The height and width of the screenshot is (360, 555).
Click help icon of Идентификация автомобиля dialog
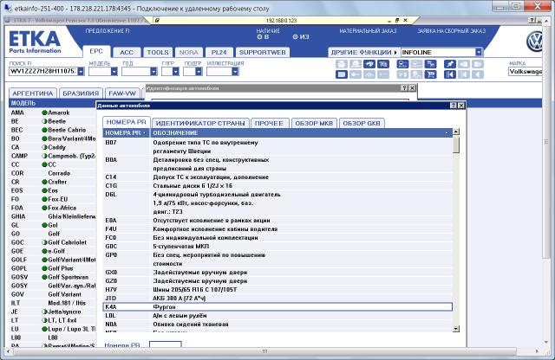coord(405,88)
